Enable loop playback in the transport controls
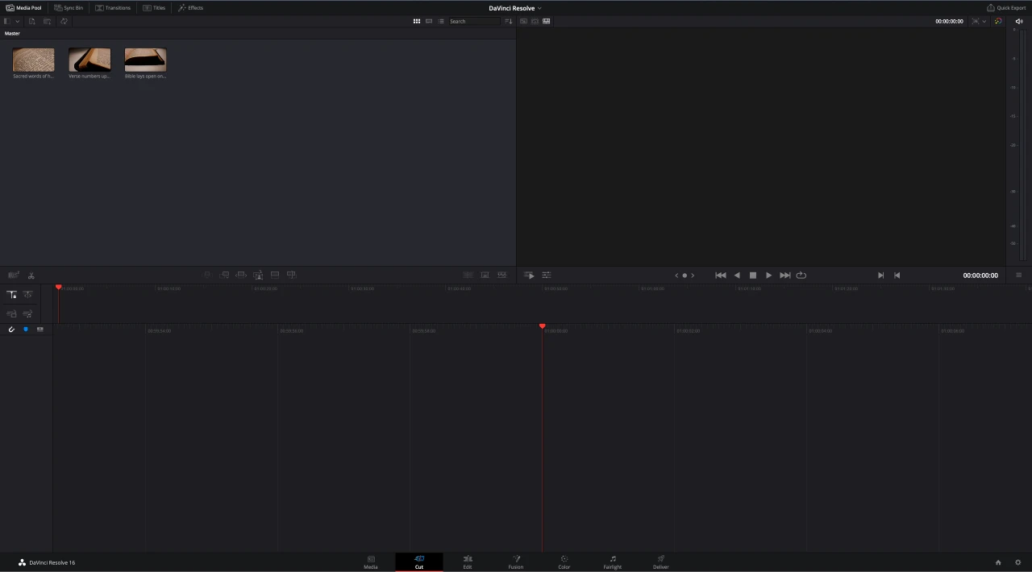 [801, 275]
